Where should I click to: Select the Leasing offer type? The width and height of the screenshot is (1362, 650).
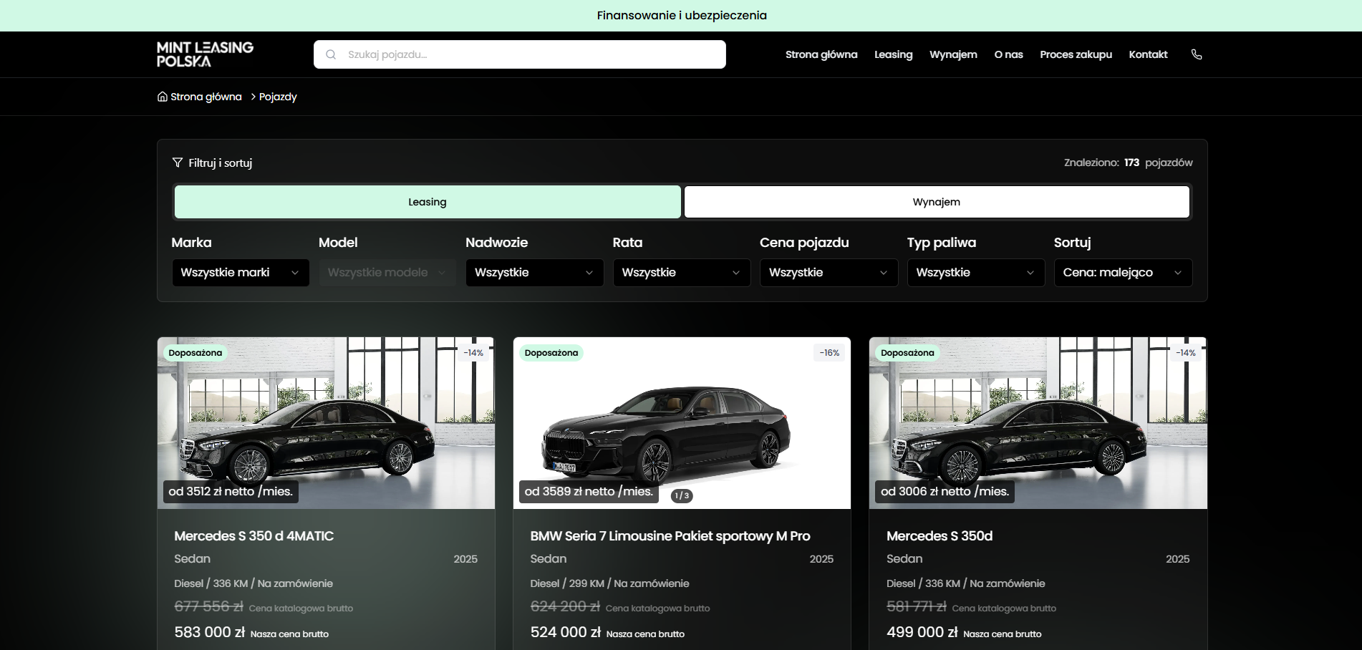click(428, 202)
